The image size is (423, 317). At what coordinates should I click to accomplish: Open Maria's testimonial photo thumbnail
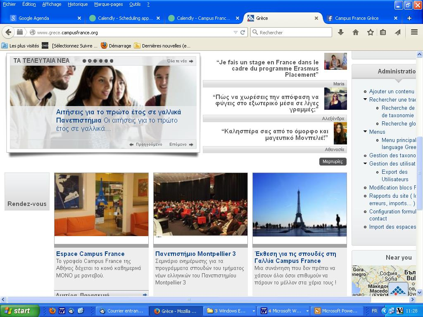(x=335, y=62)
